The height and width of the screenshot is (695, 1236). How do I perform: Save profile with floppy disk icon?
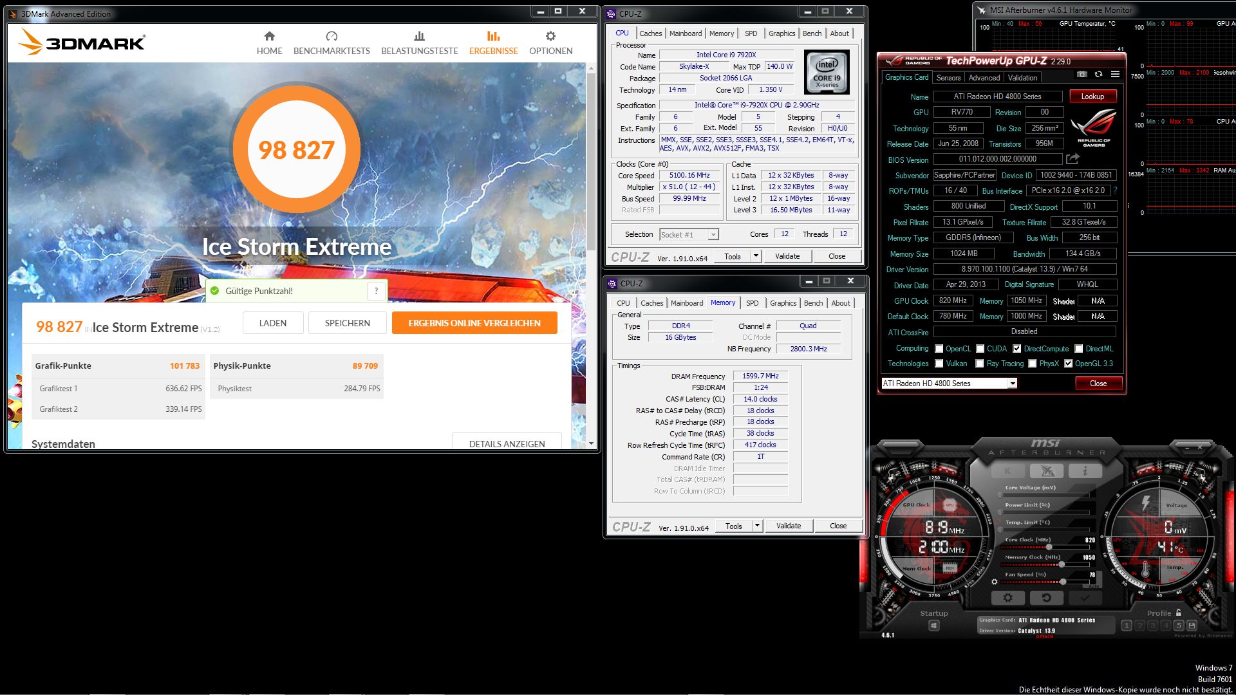[1192, 625]
